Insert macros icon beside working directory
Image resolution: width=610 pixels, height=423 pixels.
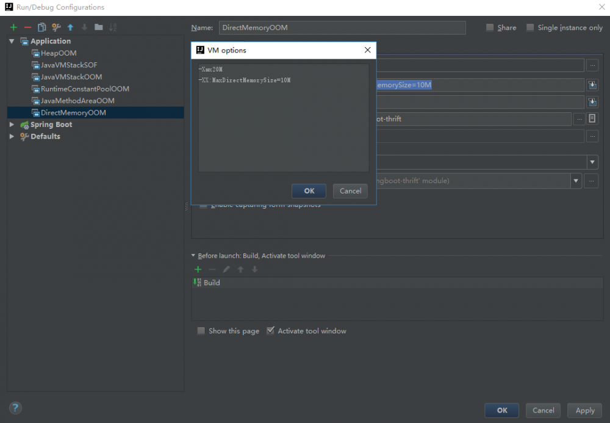click(592, 118)
